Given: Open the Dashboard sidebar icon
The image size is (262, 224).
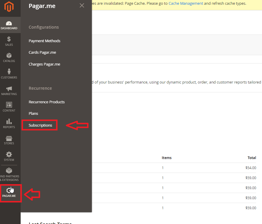Looking at the screenshot, I should (9, 25).
